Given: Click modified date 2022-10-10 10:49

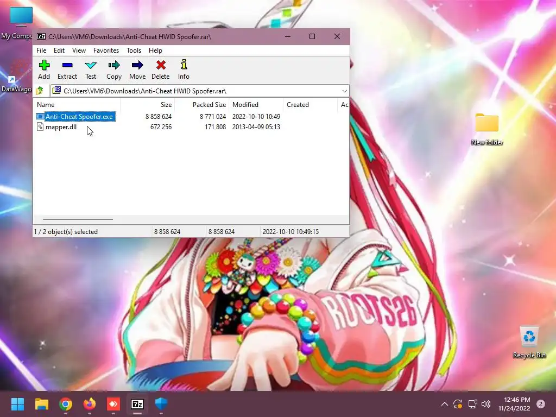Looking at the screenshot, I should tap(256, 116).
